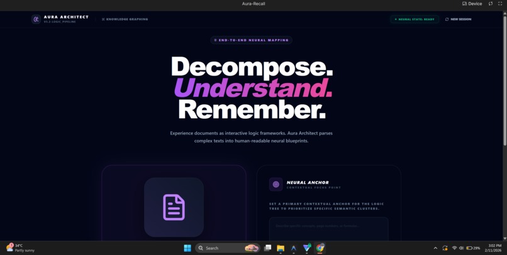
Task: Click the Device button in the top bar
Action: (x=472, y=4)
